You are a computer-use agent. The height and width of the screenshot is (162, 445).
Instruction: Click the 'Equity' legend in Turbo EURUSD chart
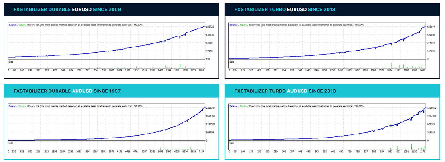[243, 25]
